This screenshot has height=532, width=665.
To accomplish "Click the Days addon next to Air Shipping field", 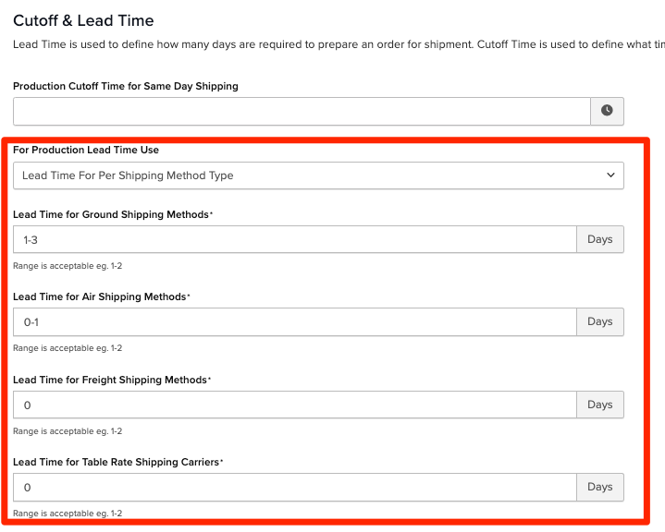I will [600, 322].
